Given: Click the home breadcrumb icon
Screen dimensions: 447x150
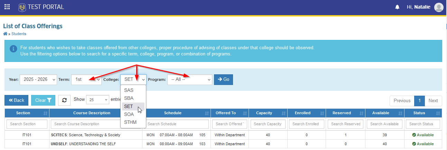Looking at the screenshot, I should click(x=5, y=34).
